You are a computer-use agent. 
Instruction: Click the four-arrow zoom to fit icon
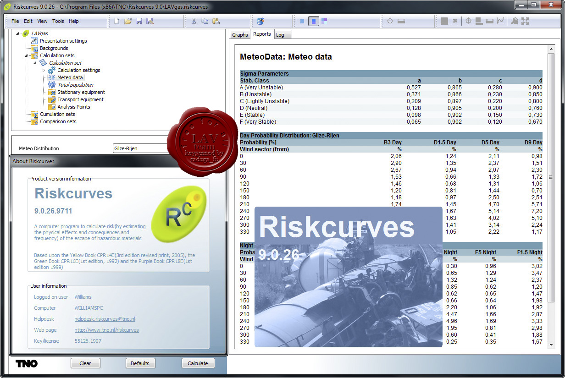pyautogui.click(x=526, y=21)
